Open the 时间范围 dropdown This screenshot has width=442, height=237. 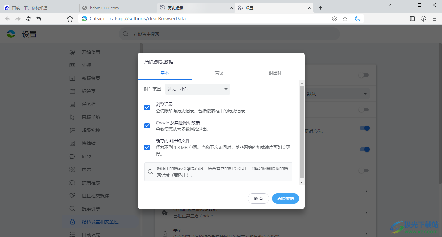tap(197, 89)
